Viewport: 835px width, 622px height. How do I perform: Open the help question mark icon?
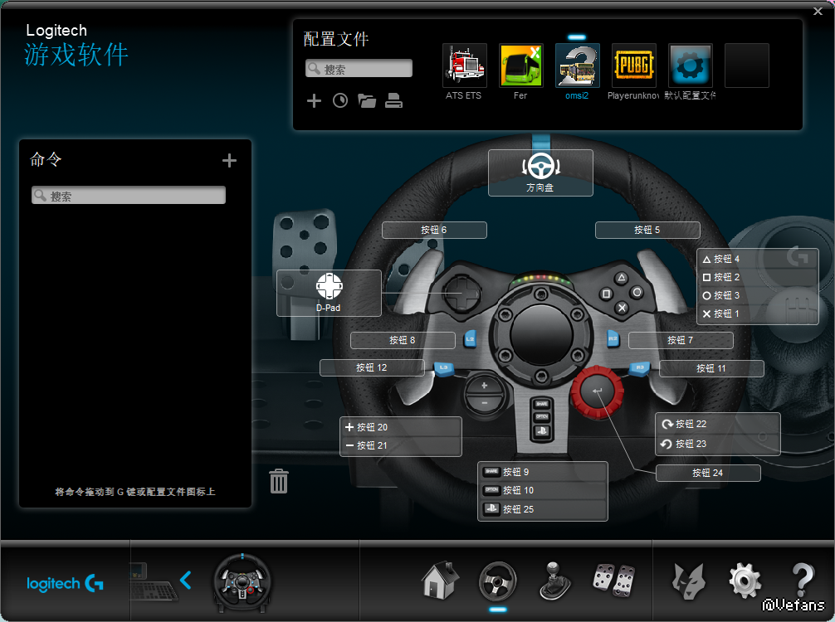coord(803,580)
